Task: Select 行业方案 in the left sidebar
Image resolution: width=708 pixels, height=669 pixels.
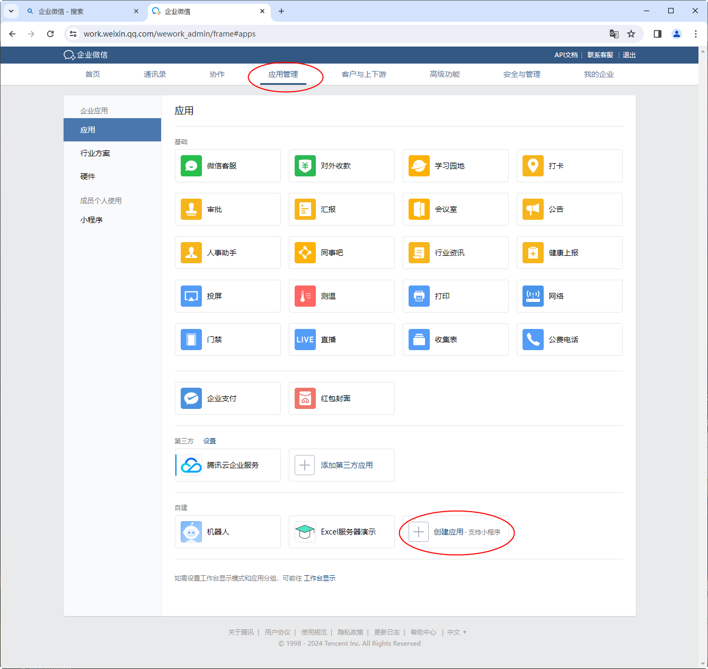Action: point(95,153)
